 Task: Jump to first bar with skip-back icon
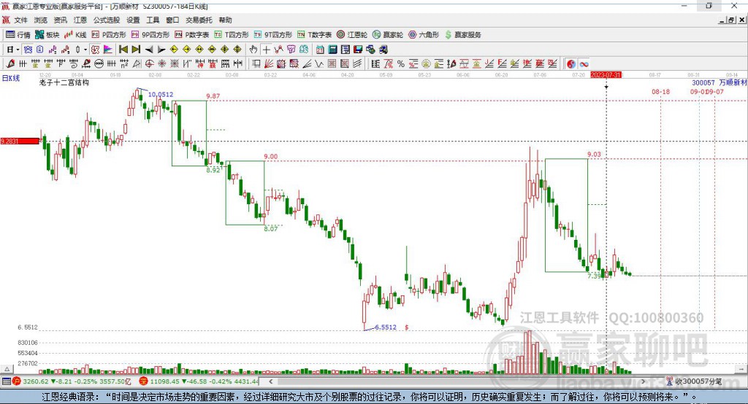(123, 50)
